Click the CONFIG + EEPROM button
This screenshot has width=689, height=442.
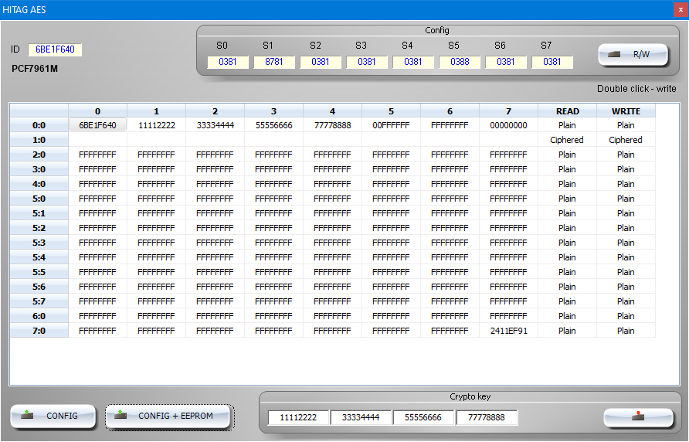[168, 416]
